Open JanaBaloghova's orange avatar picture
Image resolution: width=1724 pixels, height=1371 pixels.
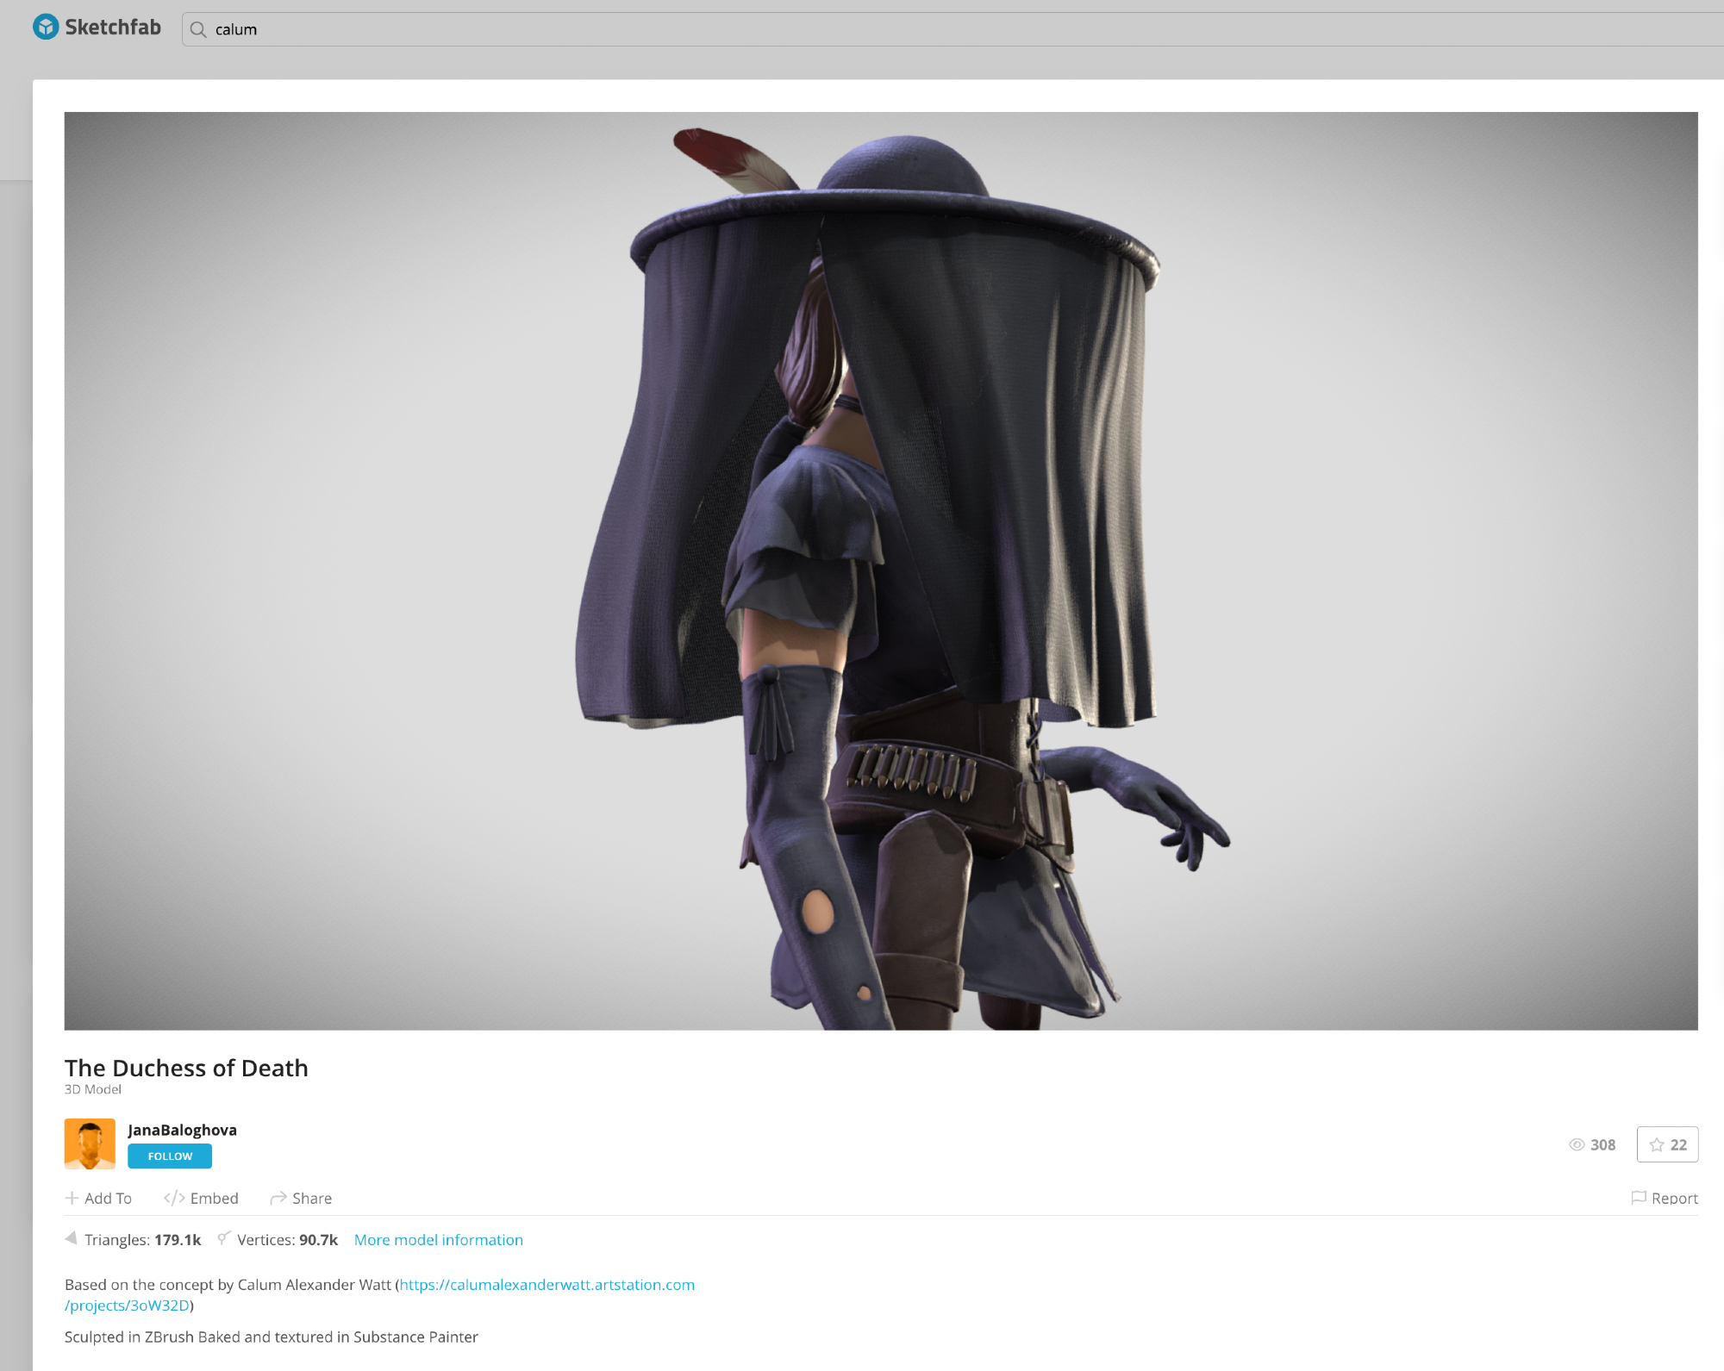(x=90, y=1144)
